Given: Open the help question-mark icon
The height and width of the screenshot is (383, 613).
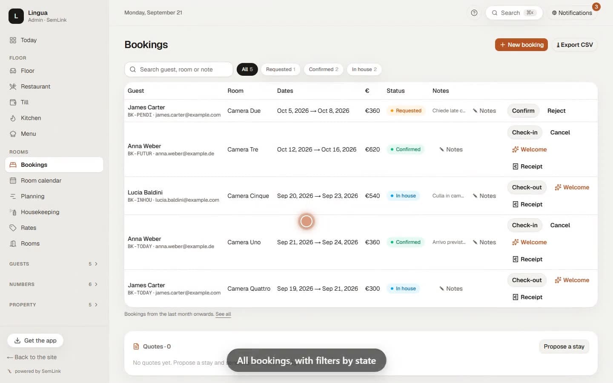Looking at the screenshot, I should pyautogui.click(x=474, y=13).
